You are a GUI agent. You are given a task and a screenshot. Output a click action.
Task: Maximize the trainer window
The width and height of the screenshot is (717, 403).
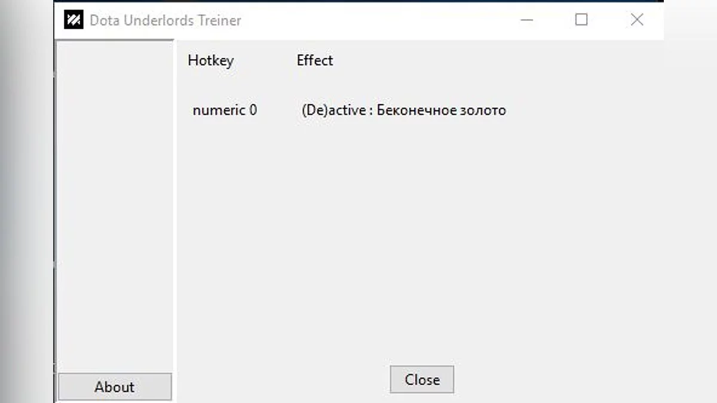pyautogui.click(x=581, y=20)
